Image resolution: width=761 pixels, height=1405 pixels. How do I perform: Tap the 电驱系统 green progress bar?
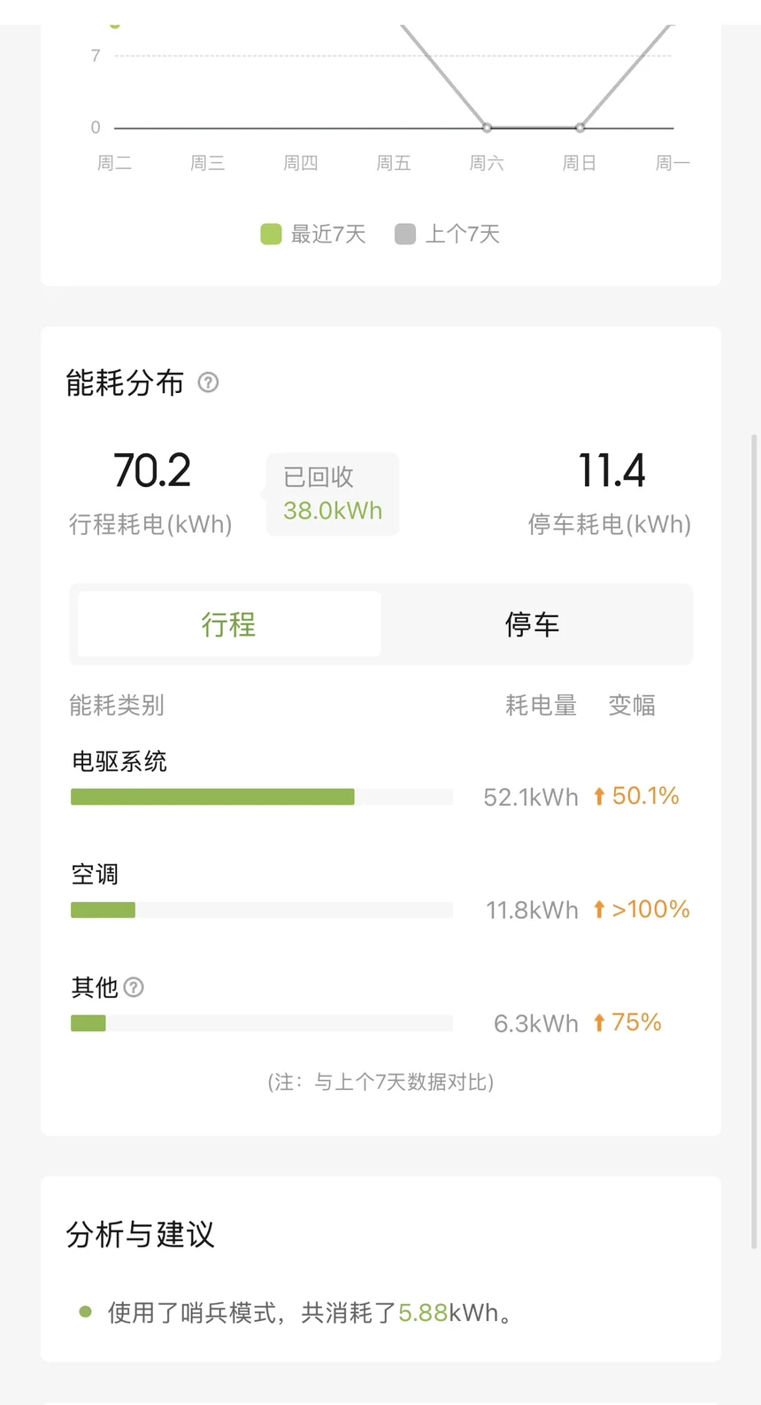(212, 797)
